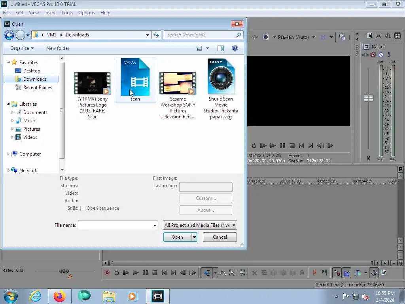Click Copy Snapshot to Clipboard icon
The image size is (405, 304).
pyautogui.click(x=342, y=37)
